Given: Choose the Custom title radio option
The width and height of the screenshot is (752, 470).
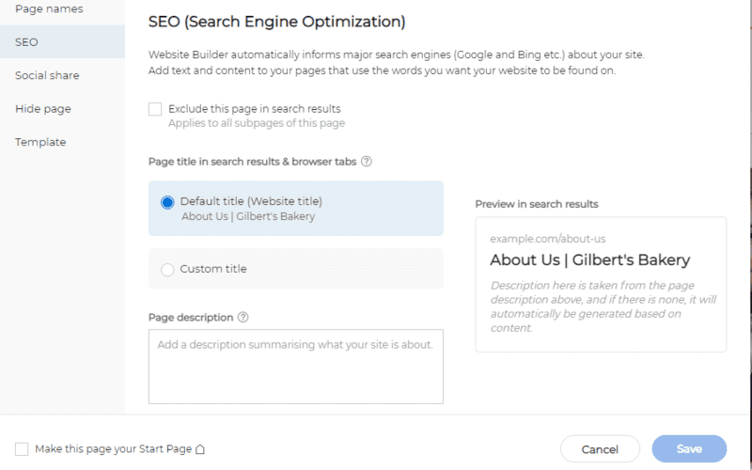Looking at the screenshot, I should (x=167, y=270).
